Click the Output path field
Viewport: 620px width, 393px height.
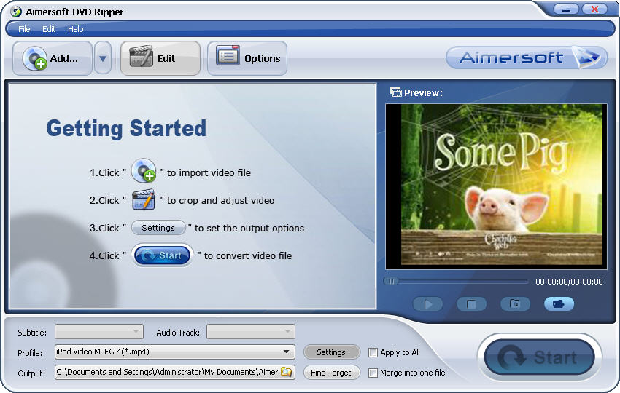(x=175, y=372)
